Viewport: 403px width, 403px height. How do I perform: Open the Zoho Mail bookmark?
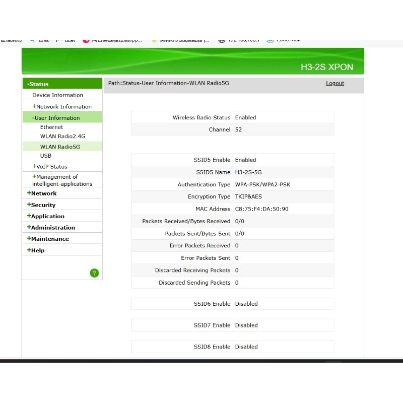click(x=285, y=40)
